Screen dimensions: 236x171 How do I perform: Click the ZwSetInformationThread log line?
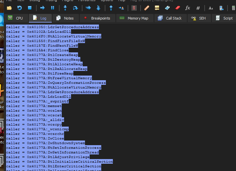(52, 152)
